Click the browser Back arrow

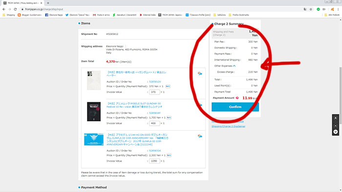click(x=4, y=9)
